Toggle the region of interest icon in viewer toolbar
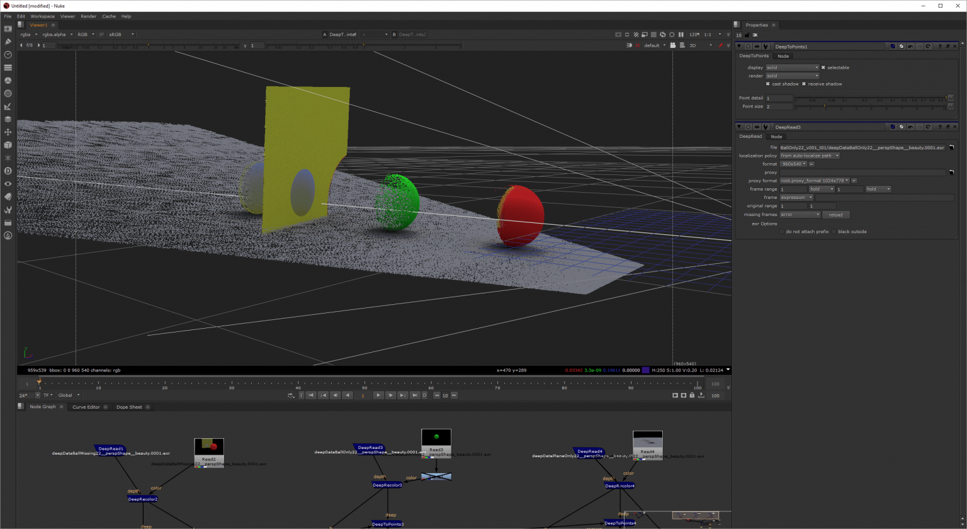 click(x=627, y=35)
